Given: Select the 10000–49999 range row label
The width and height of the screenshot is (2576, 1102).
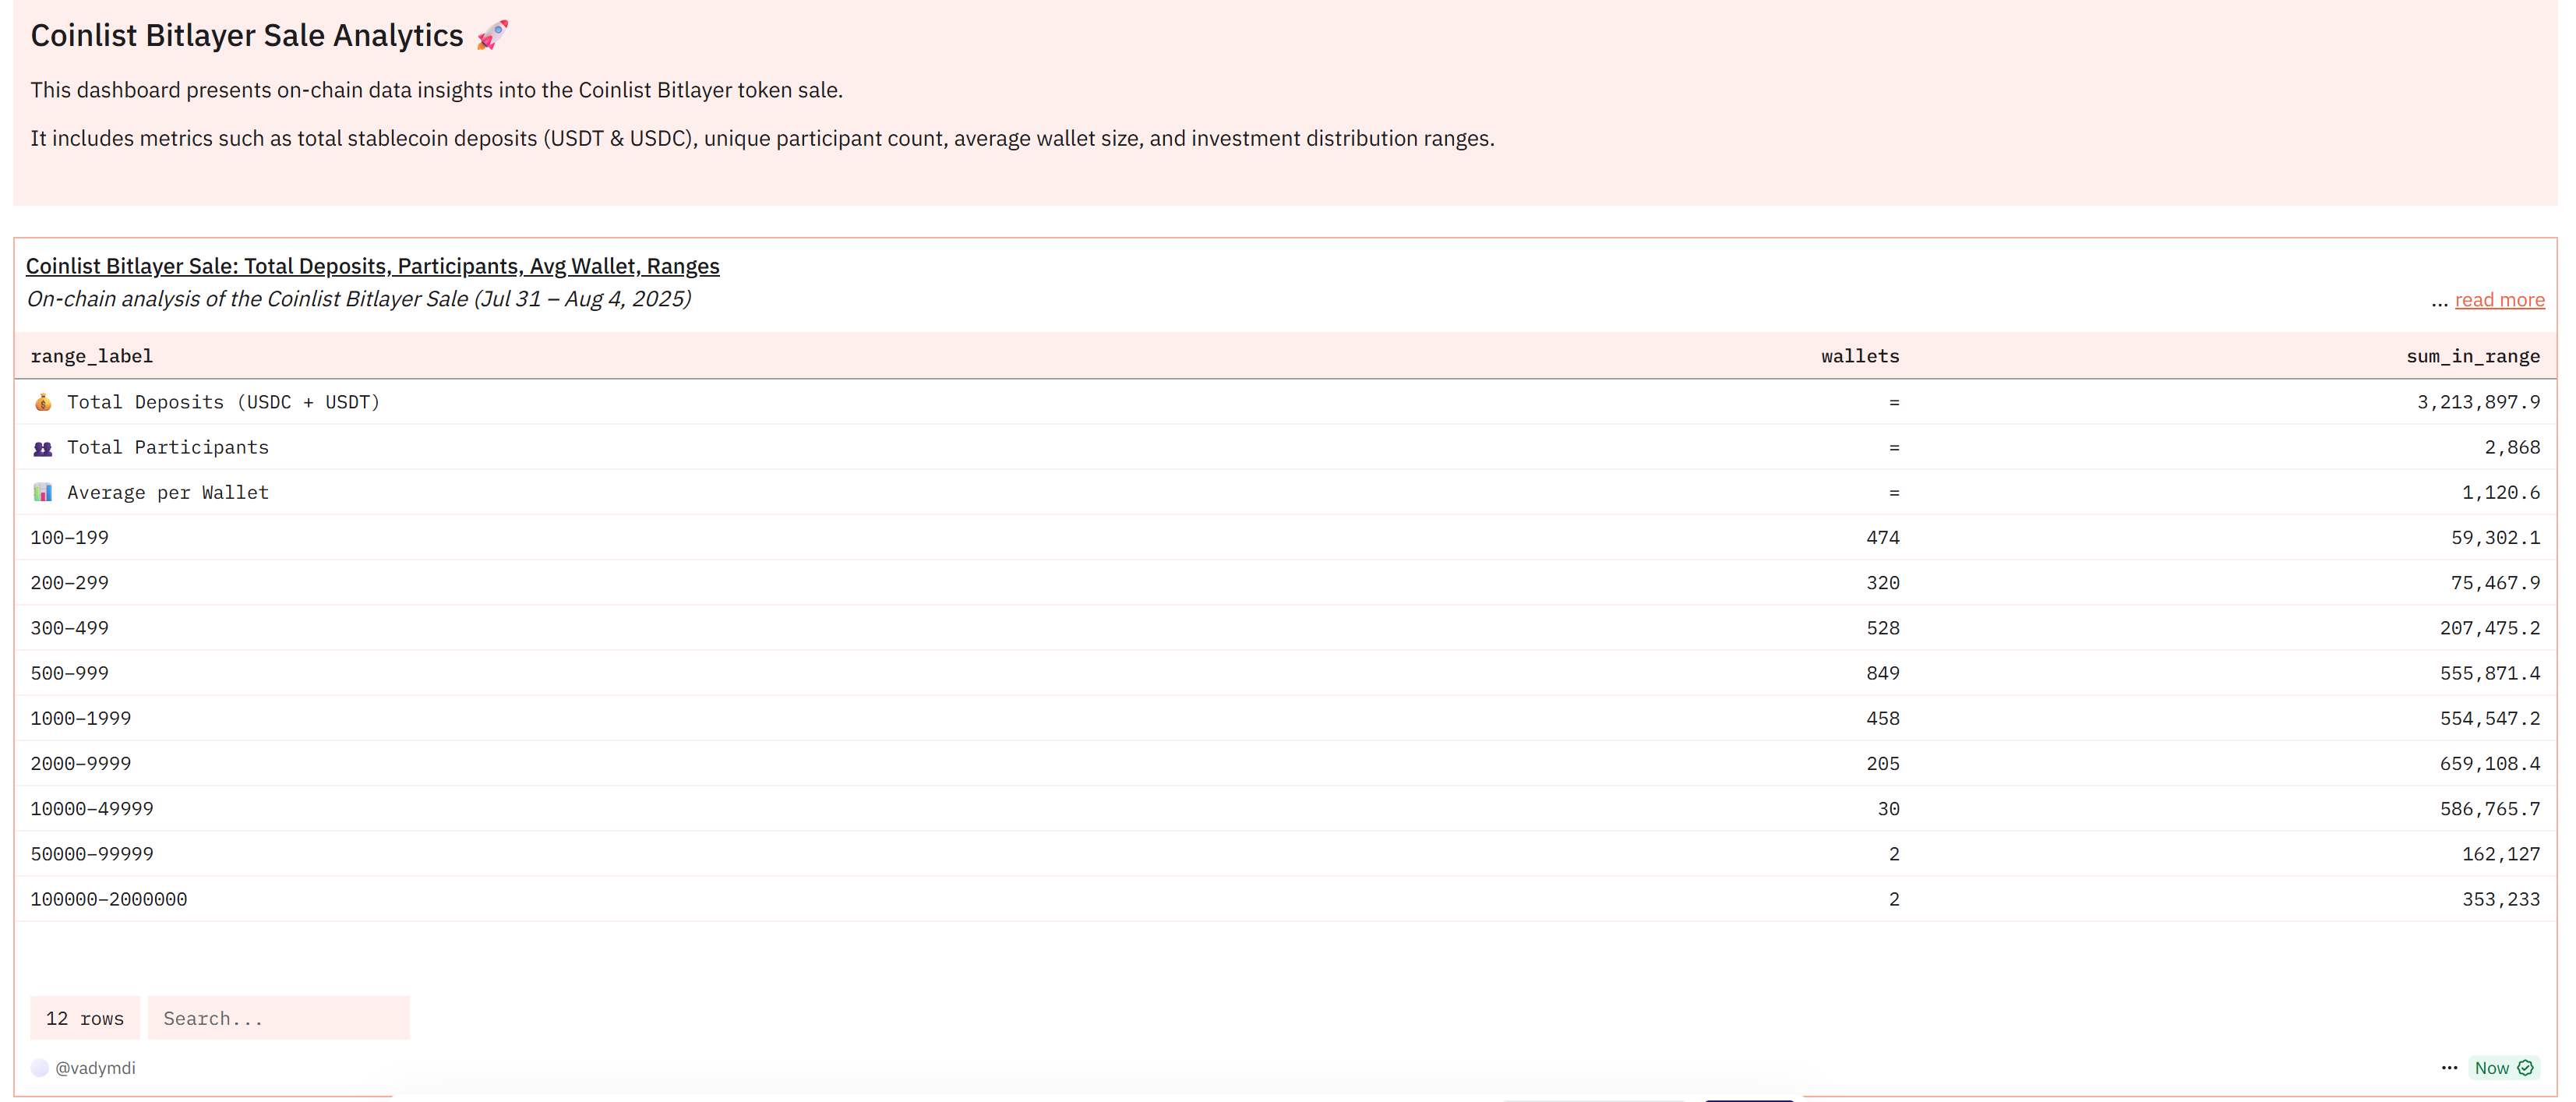Looking at the screenshot, I should (x=92, y=808).
